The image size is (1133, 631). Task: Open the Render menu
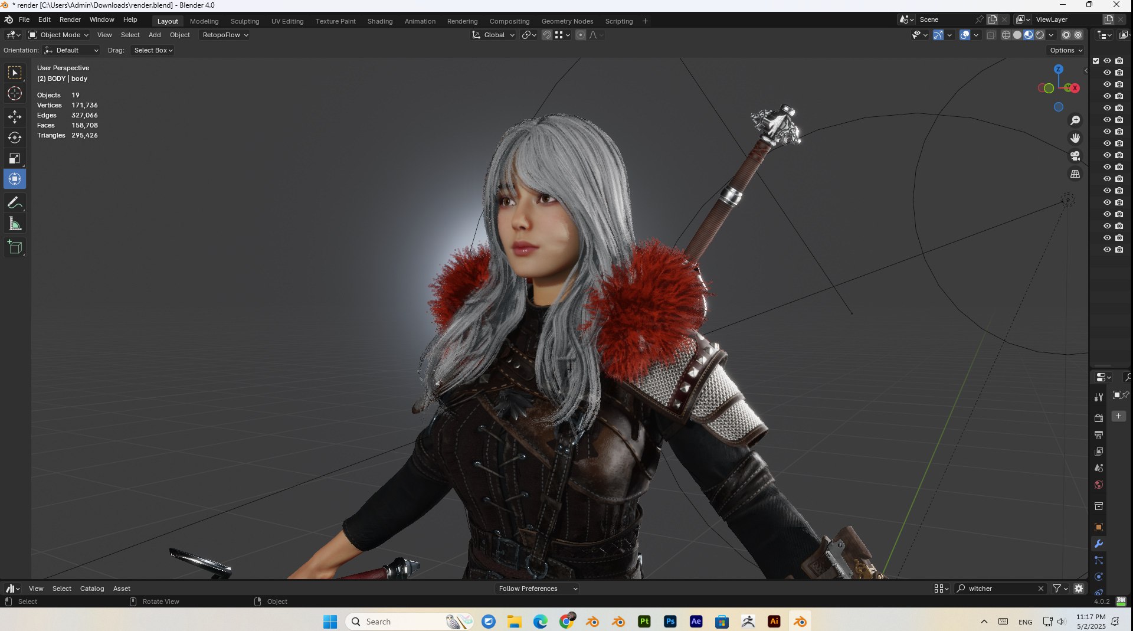tap(70, 19)
